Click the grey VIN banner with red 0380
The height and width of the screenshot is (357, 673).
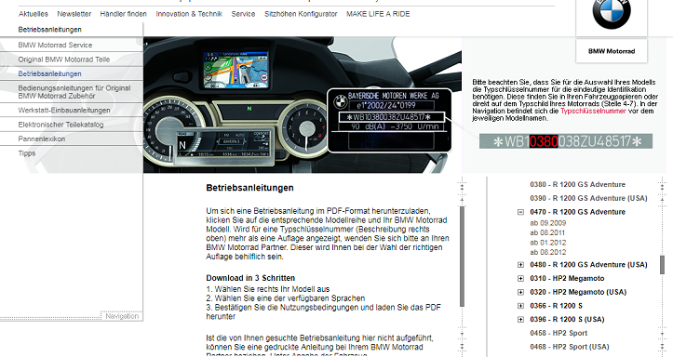(x=566, y=141)
